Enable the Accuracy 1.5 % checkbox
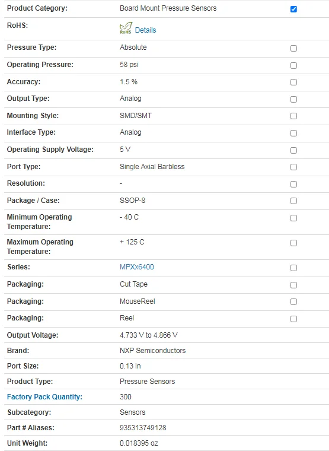 [293, 82]
